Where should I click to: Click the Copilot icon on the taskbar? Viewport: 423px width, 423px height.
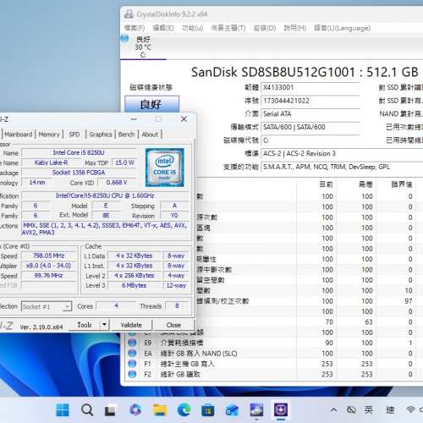click(x=135, y=409)
